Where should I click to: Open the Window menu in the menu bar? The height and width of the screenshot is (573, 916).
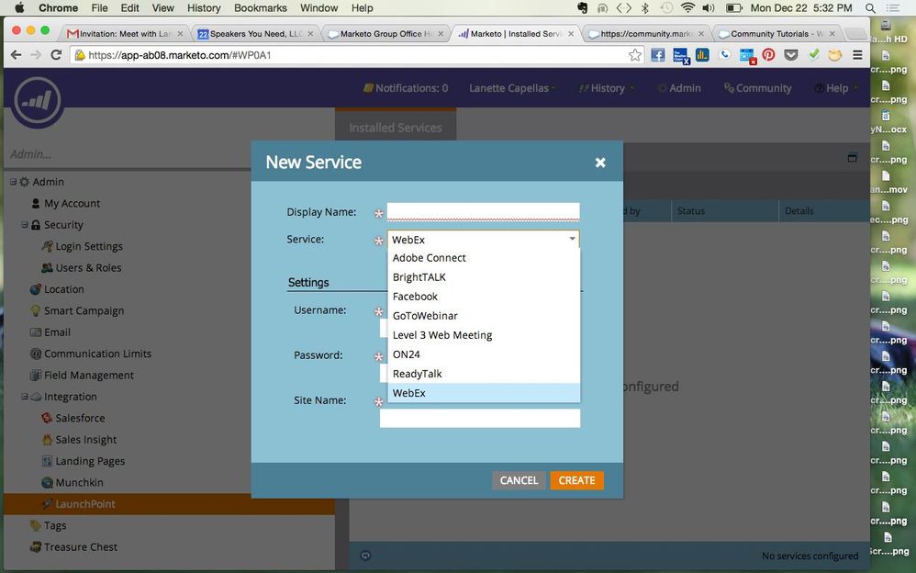coord(319,8)
